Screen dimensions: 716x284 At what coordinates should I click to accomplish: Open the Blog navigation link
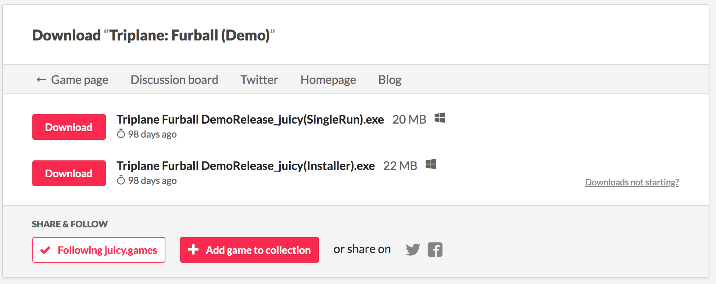point(390,80)
